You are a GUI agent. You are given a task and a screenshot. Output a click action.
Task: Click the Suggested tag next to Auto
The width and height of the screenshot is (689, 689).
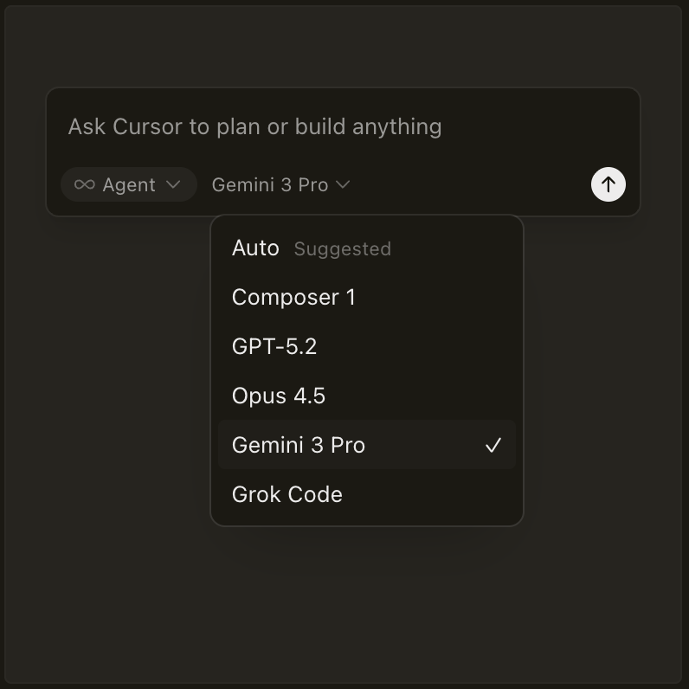[343, 249]
